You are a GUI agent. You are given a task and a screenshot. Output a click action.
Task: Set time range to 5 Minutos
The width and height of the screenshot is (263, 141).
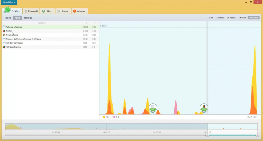tap(253, 18)
